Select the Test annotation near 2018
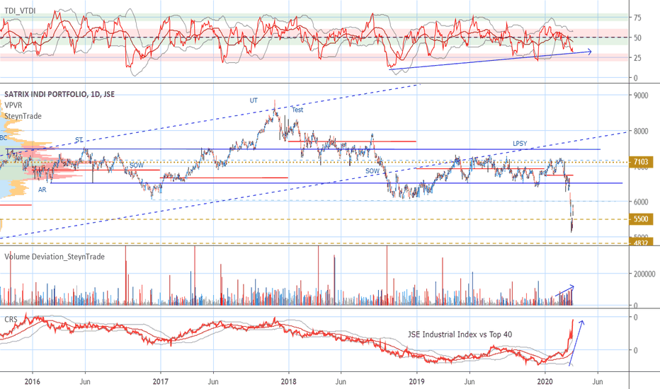 (297, 110)
